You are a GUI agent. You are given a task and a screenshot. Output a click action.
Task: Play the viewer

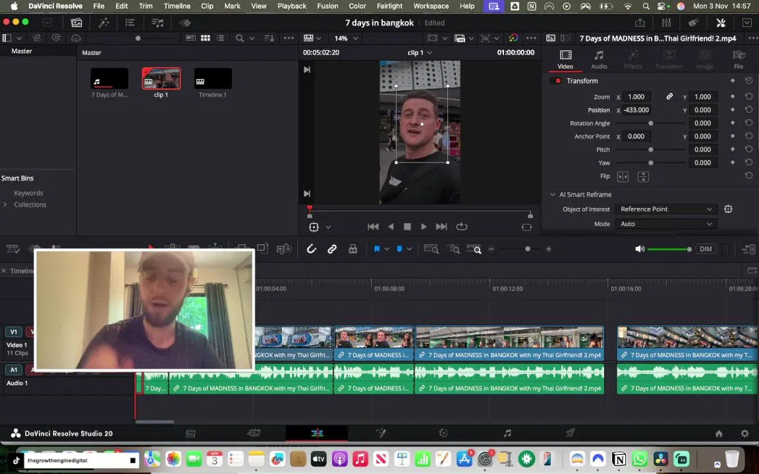point(424,226)
